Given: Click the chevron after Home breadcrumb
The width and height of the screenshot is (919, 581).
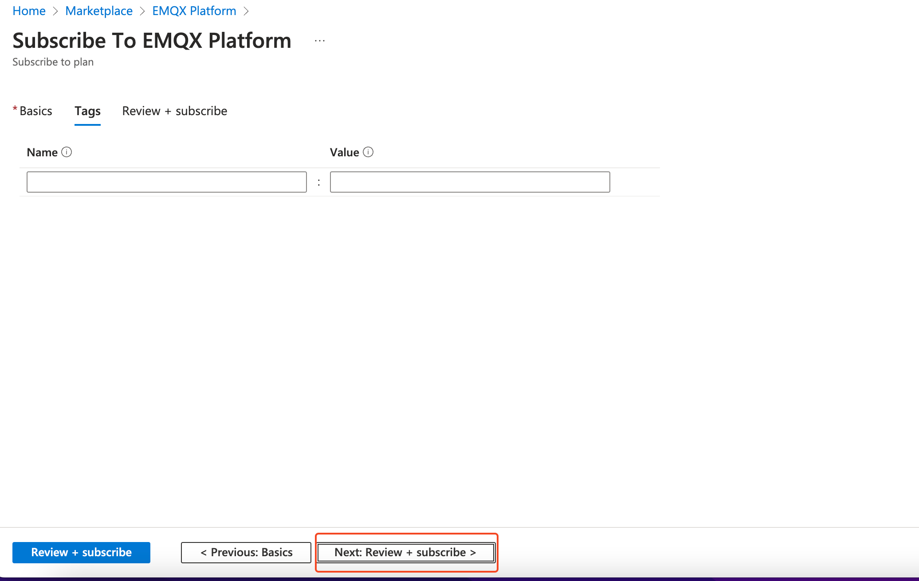Looking at the screenshot, I should coord(55,11).
